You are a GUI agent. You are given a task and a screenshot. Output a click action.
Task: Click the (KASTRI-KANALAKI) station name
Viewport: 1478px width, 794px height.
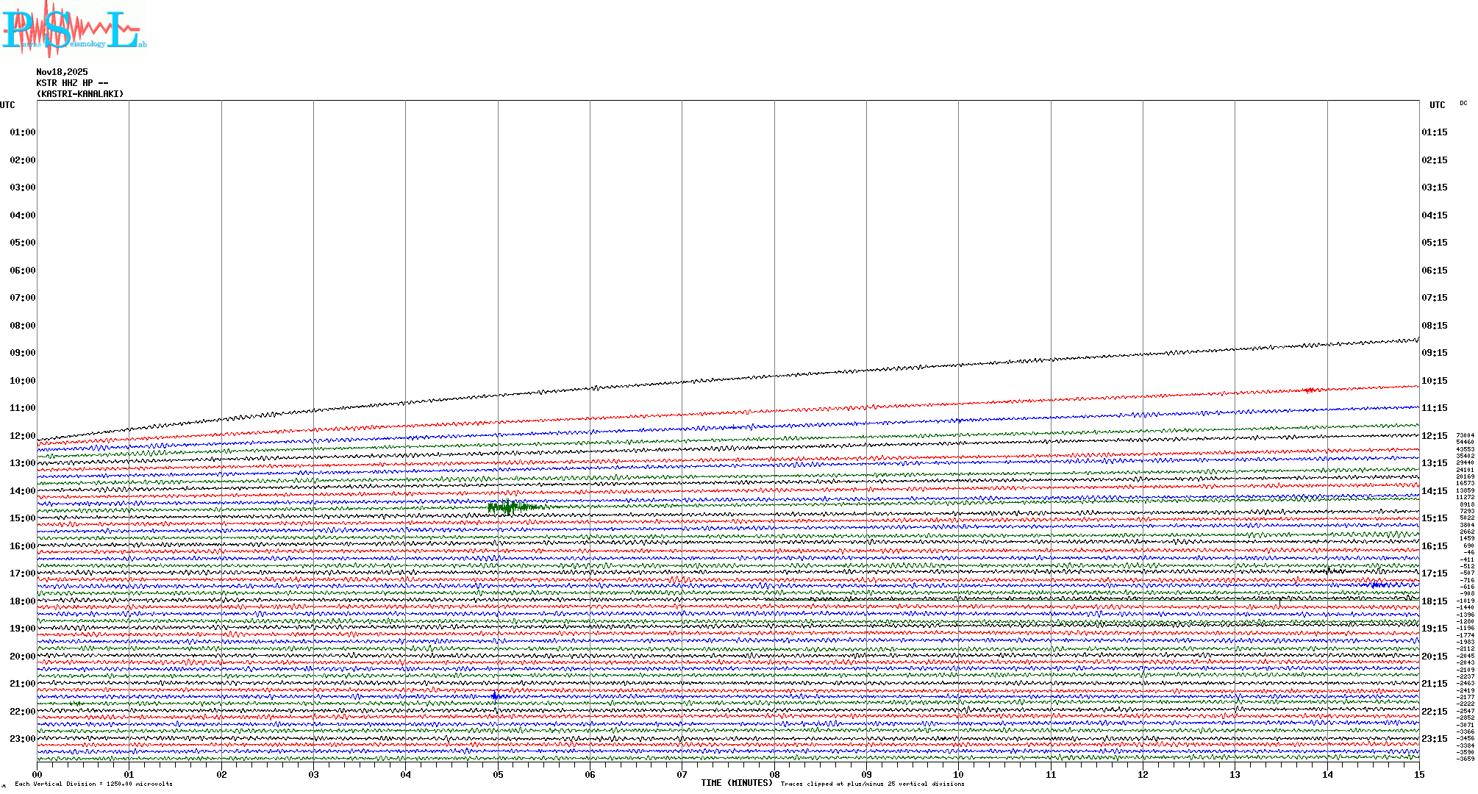80,94
